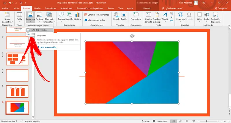Click the zoom in plus button
Image resolution: width=231 pixels, height=123 pixels.
(219, 121)
